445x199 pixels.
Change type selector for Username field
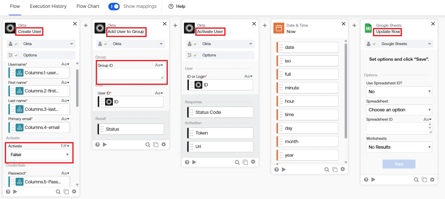coord(65,64)
